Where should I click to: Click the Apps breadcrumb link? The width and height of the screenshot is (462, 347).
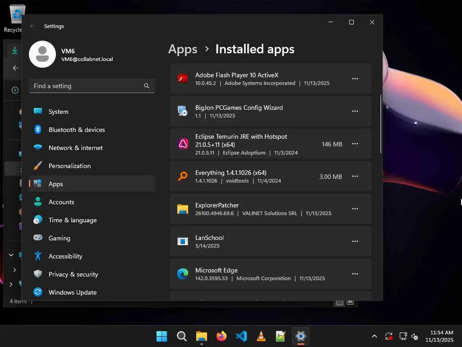183,49
